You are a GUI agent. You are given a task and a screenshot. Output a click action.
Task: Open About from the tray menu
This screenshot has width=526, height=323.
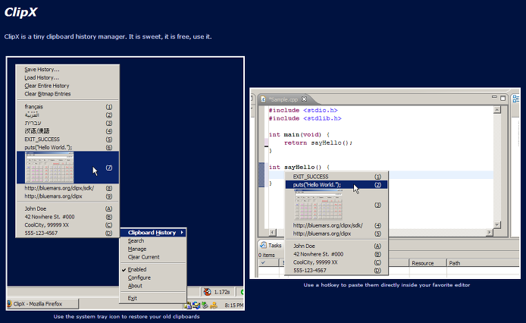(153, 285)
